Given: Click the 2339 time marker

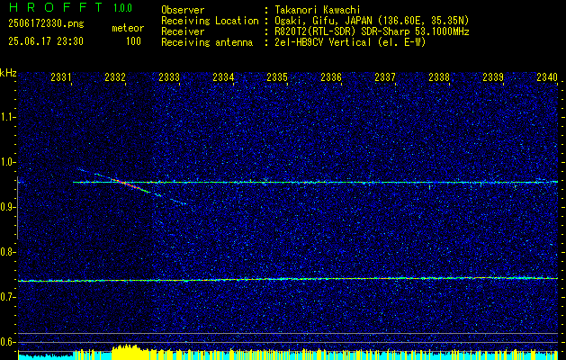Looking at the screenshot, I should (493, 76).
